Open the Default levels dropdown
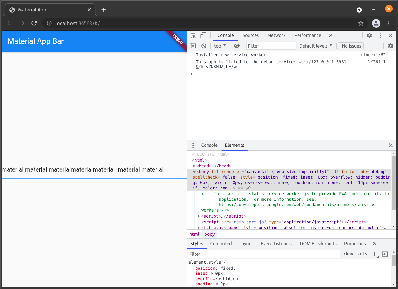398x289 pixels. click(316, 46)
